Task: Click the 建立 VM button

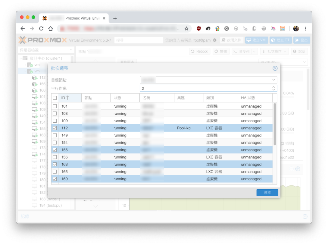Action: (x=257, y=40)
